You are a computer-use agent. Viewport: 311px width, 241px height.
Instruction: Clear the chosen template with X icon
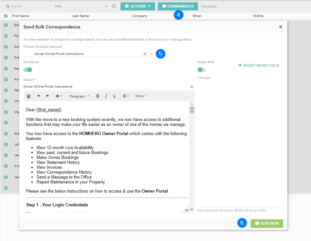pos(145,54)
